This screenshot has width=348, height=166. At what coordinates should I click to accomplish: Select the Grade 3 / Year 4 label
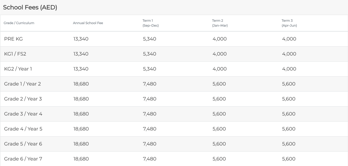pos(23,114)
